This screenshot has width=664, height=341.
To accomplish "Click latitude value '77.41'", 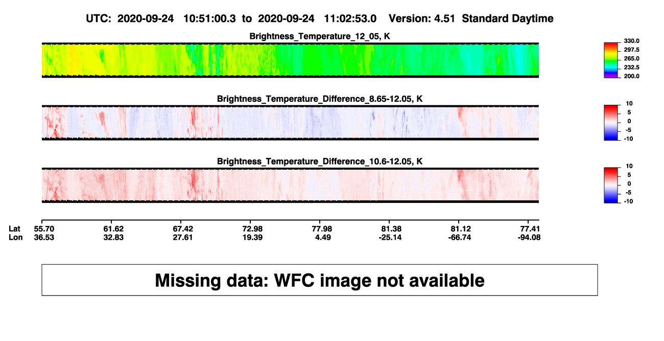I will (530, 229).
